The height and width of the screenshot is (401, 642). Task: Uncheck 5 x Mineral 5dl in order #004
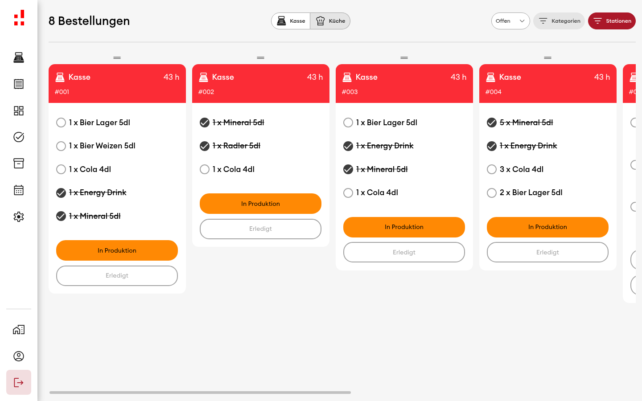(x=492, y=123)
